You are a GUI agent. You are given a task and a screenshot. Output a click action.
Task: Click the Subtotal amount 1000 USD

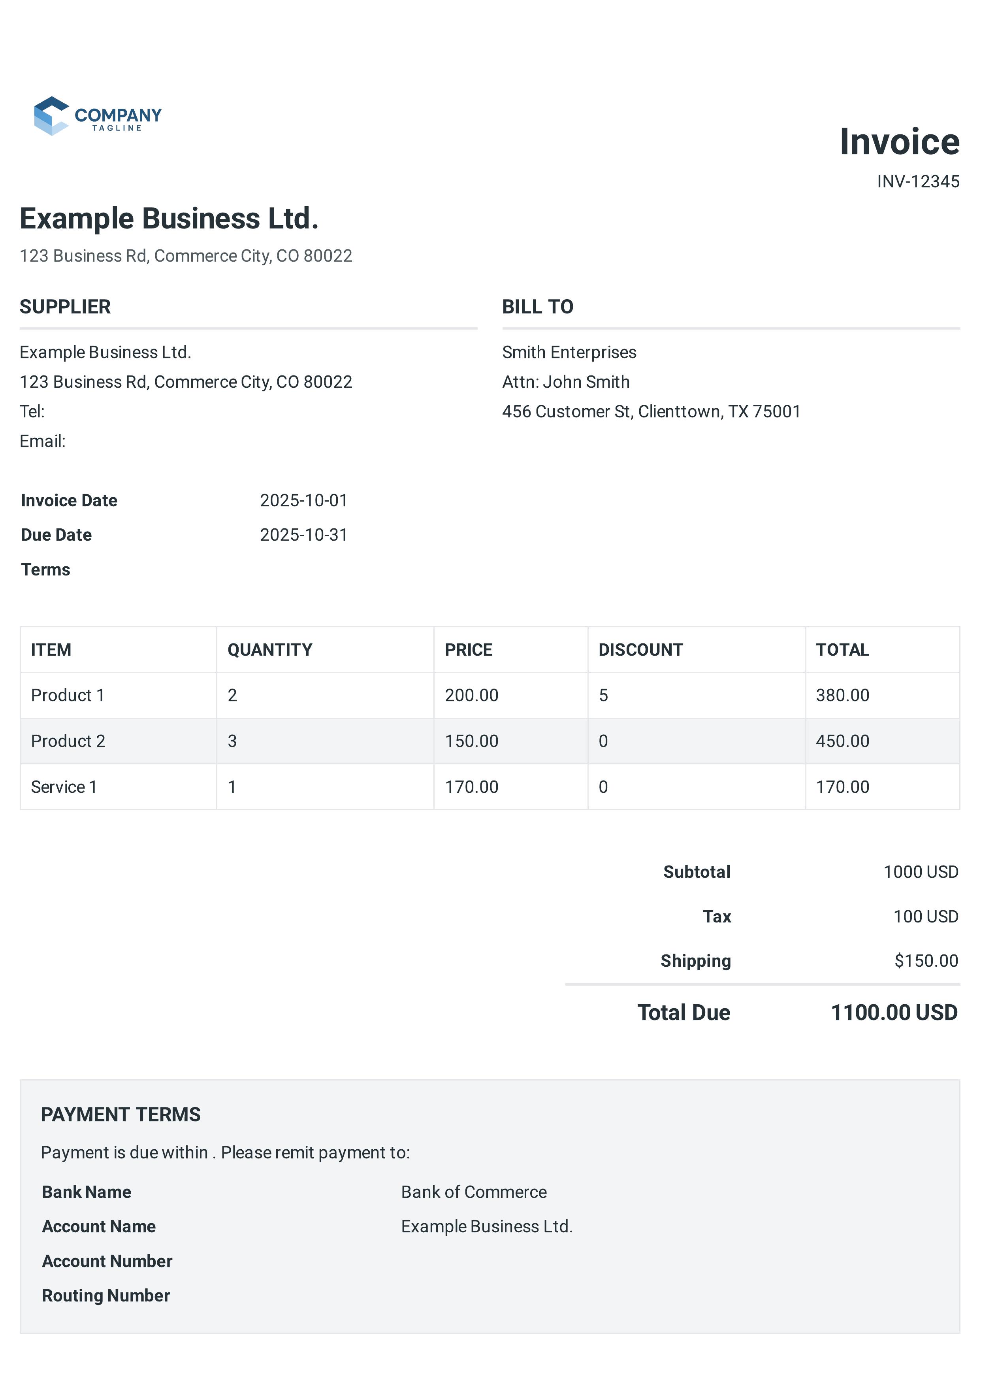point(921,872)
